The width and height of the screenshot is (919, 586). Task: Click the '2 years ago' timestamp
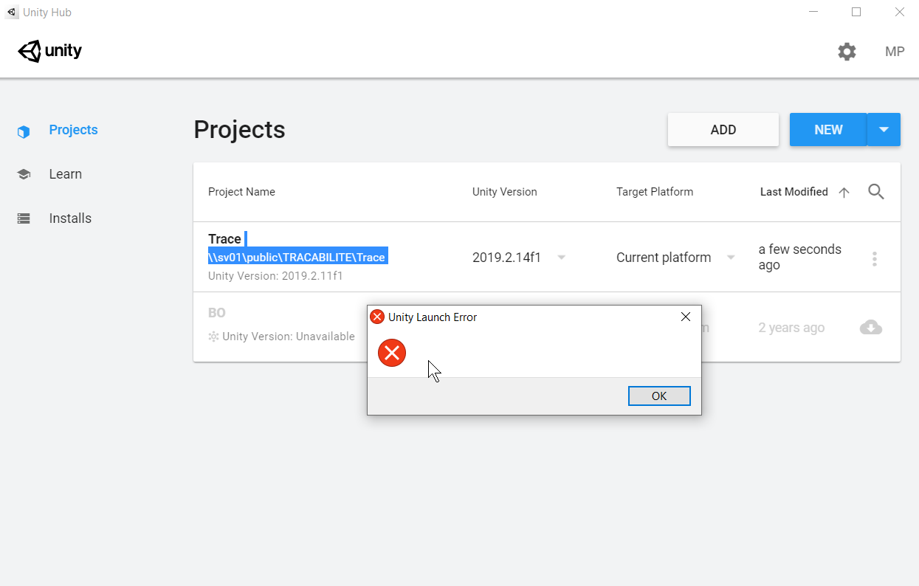(x=791, y=328)
